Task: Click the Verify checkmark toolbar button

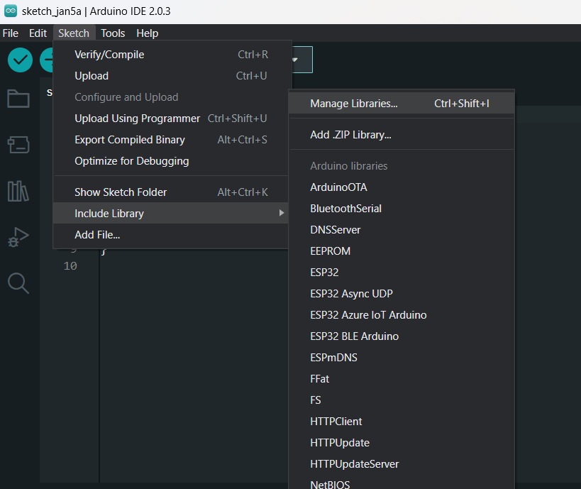Action: coord(20,60)
